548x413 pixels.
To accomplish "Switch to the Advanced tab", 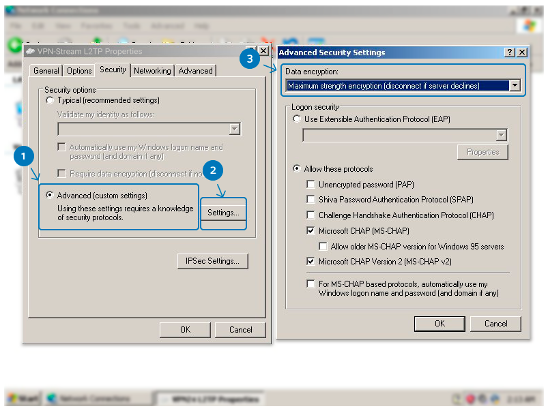I will [x=195, y=71].
